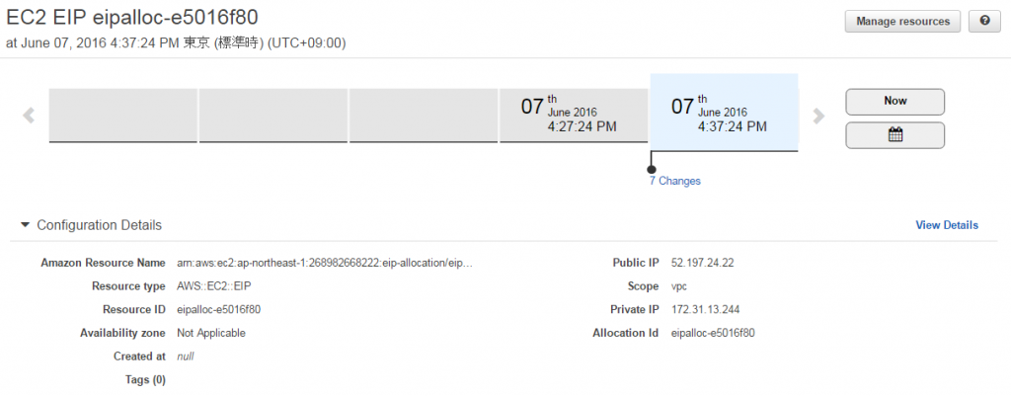
Task: Click the Tags (0) label
Action: (145, 379)
